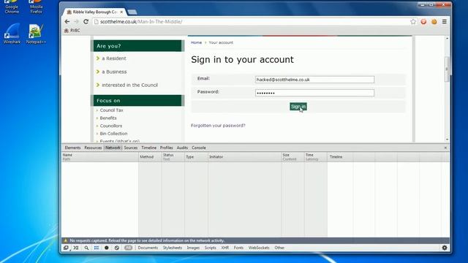This screenshot has width=468, height=263.
Task: Select the All filter
Action: pos(128,248)
